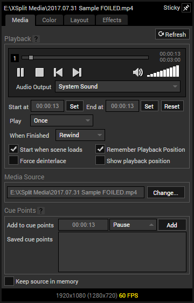The width and height of the screenshot is (194, 303).
Task: Uncheck Start when scene loads
Action: (13, 149)
